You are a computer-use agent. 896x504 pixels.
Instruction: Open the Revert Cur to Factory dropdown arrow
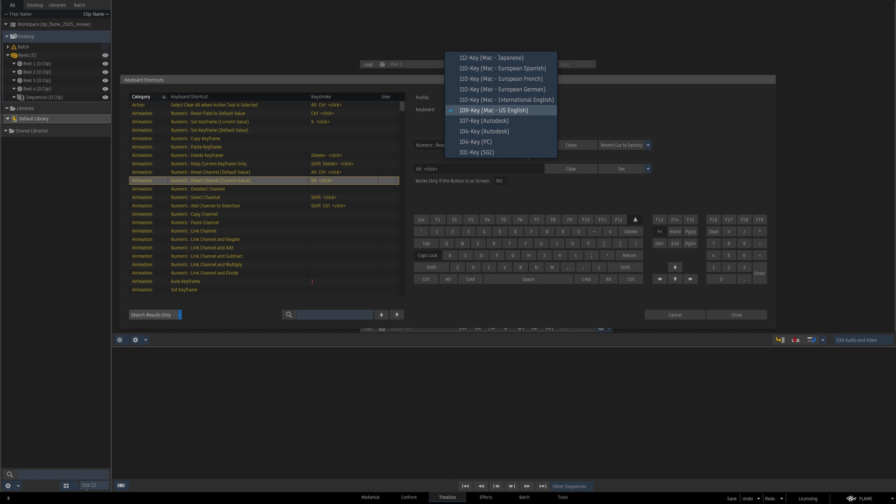coord(648,145)
